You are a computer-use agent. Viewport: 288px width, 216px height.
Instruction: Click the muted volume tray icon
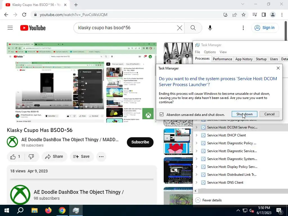click(252, 210)
